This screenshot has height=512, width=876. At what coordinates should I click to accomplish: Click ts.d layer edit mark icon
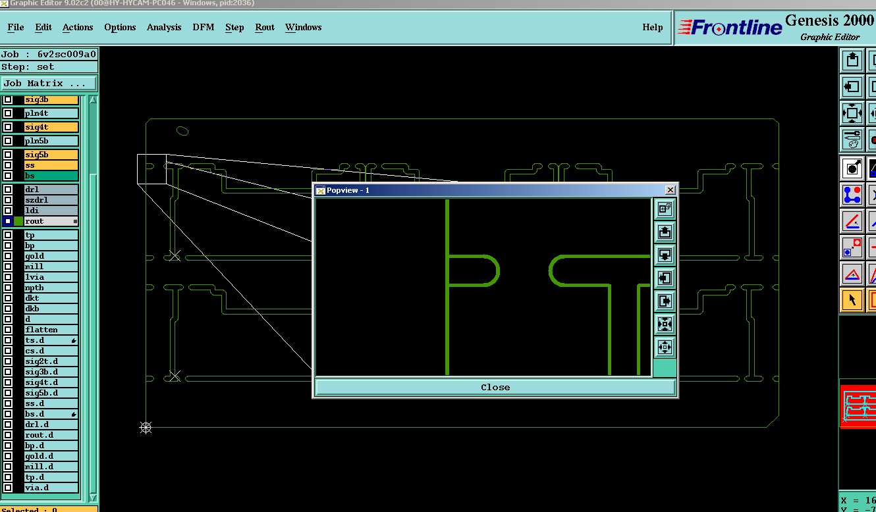click(x=74, y=340)
